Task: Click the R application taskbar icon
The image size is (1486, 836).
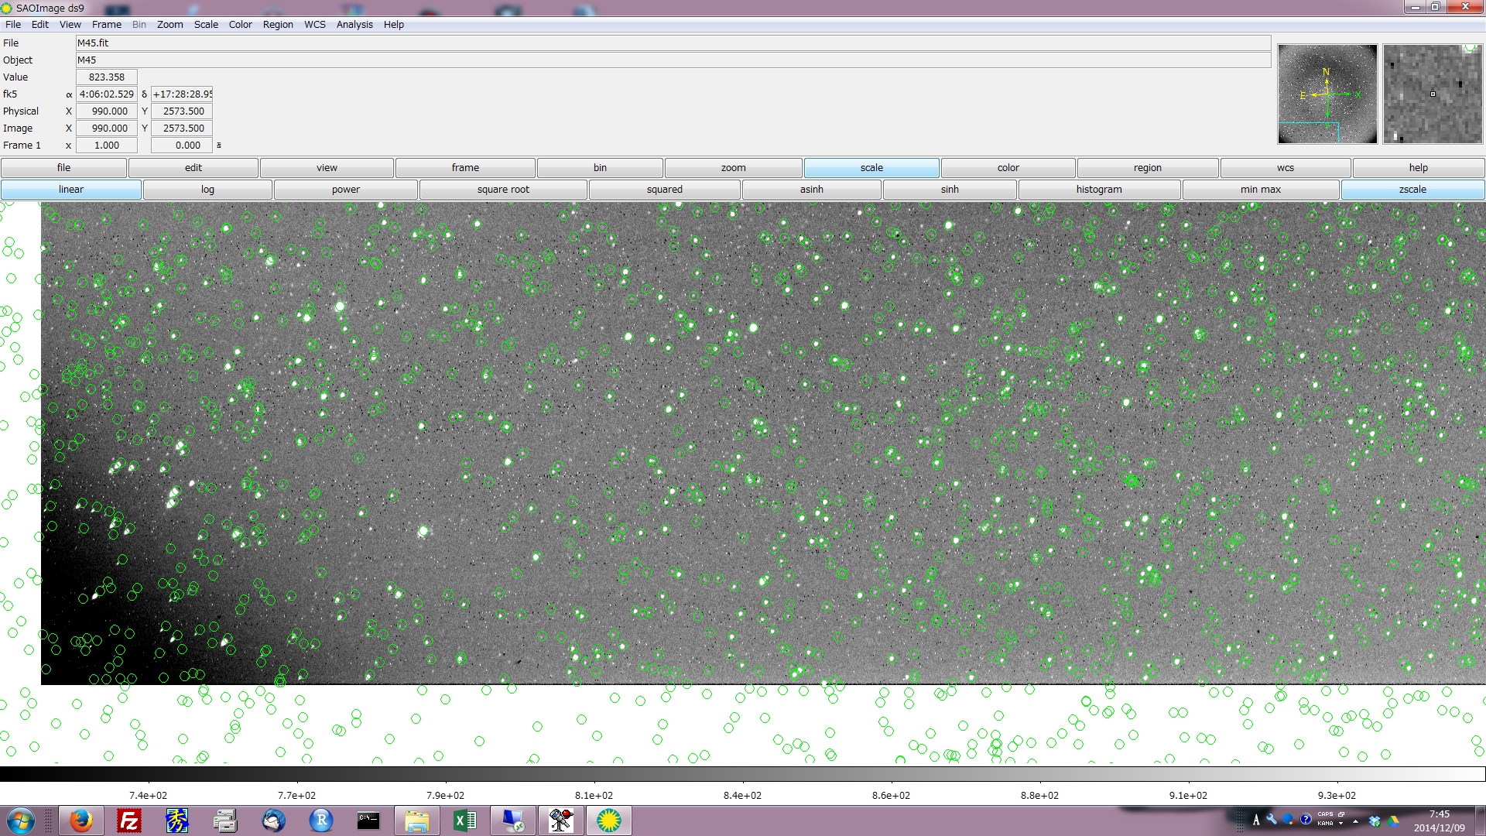Action: 320,821
